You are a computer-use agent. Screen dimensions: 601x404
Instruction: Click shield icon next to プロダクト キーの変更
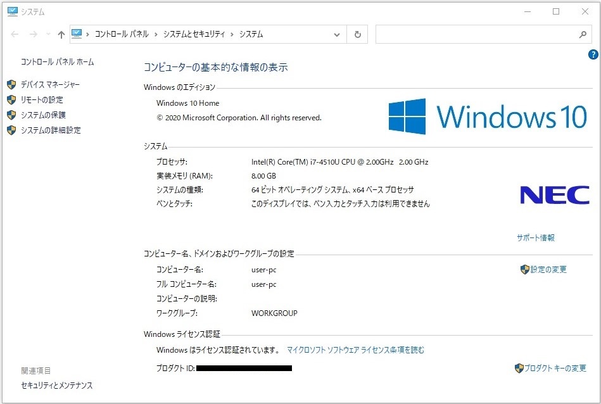[519, 369]
